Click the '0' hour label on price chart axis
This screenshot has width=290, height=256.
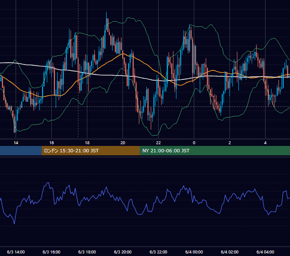point(194,143)
